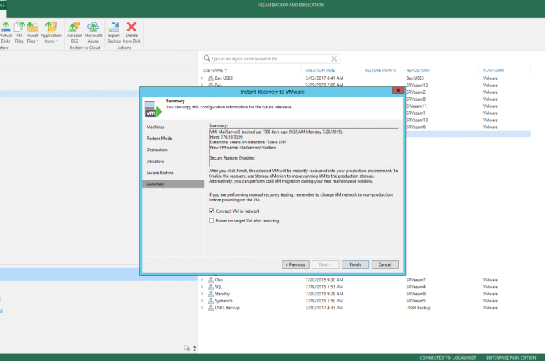Sort by Platform column
Screen dimensions: 545x361
[x=493, y=71]
